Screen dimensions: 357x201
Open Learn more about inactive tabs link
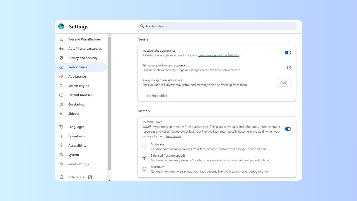point(219,55)
